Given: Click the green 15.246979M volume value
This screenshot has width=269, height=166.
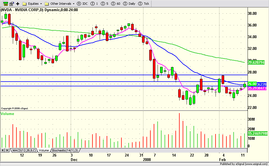Looking at the screenshot, I should [x=258, y=133].
